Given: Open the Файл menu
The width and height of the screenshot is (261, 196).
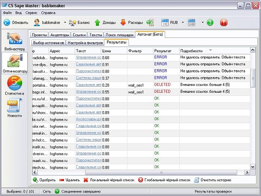Looking at the screenshot, I should click(7, 13).
